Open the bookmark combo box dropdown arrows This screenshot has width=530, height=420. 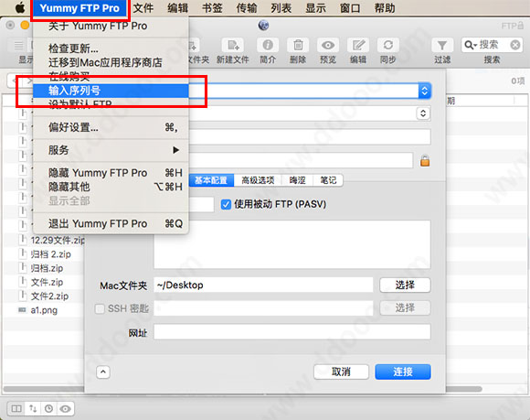click(x=425, y=91)
